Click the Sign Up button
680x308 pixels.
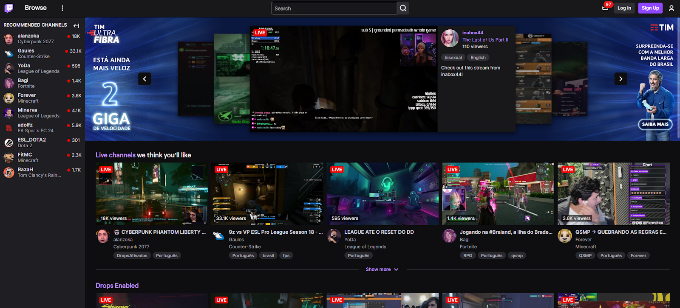tap(650, 8)
